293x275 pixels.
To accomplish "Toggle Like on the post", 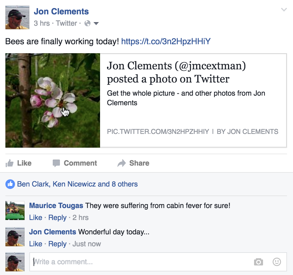I will click(19, 163).
